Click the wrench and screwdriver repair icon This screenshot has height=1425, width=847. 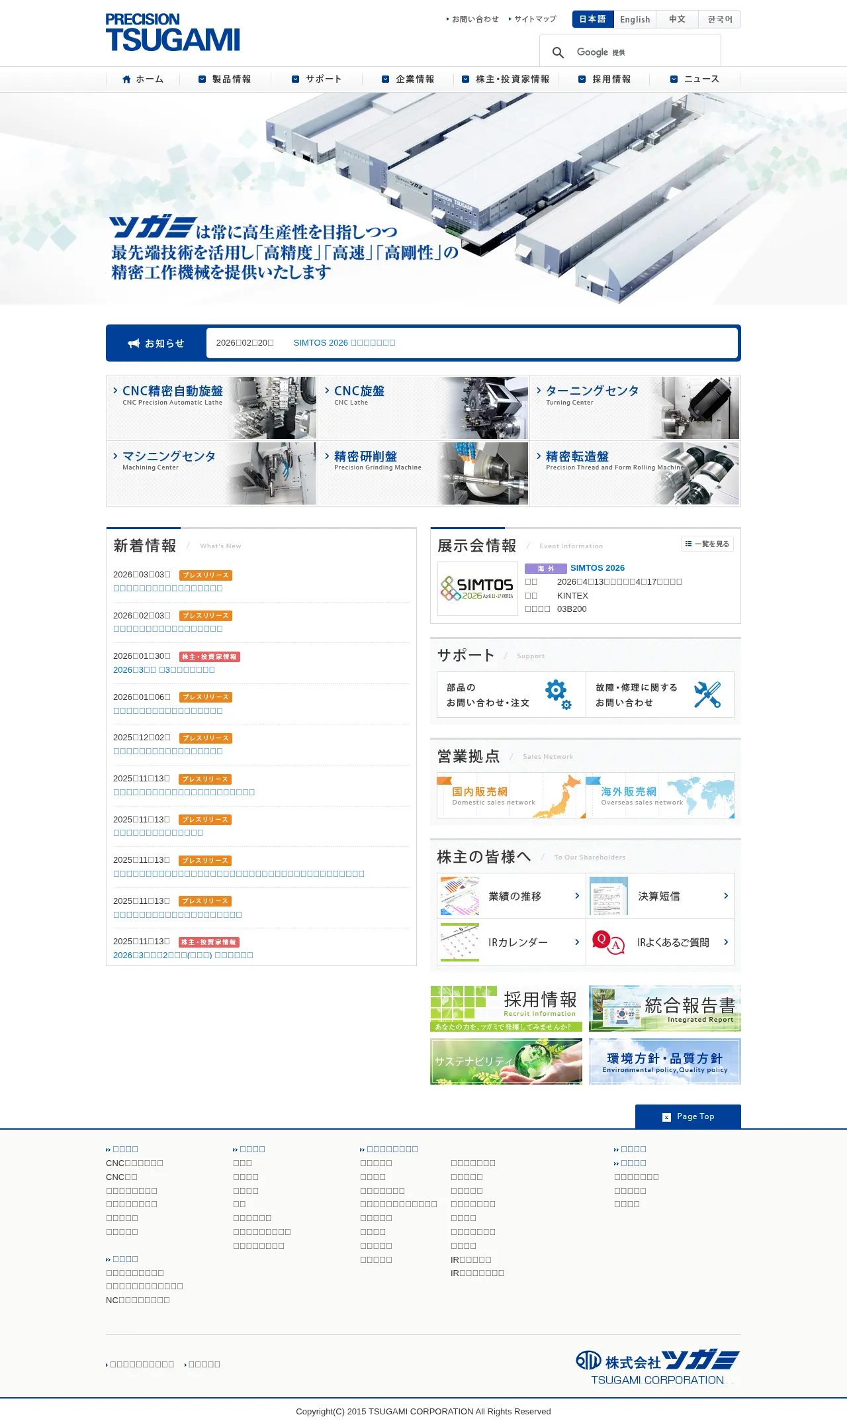(x=707, y=695)
